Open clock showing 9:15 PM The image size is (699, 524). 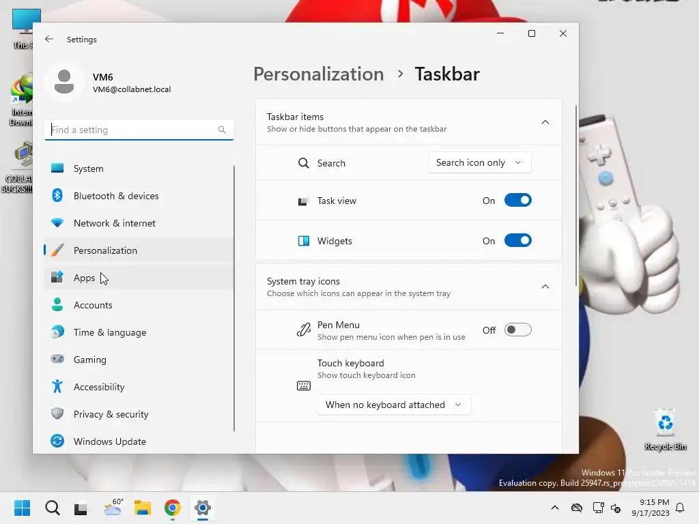click(x=651, y=508)
